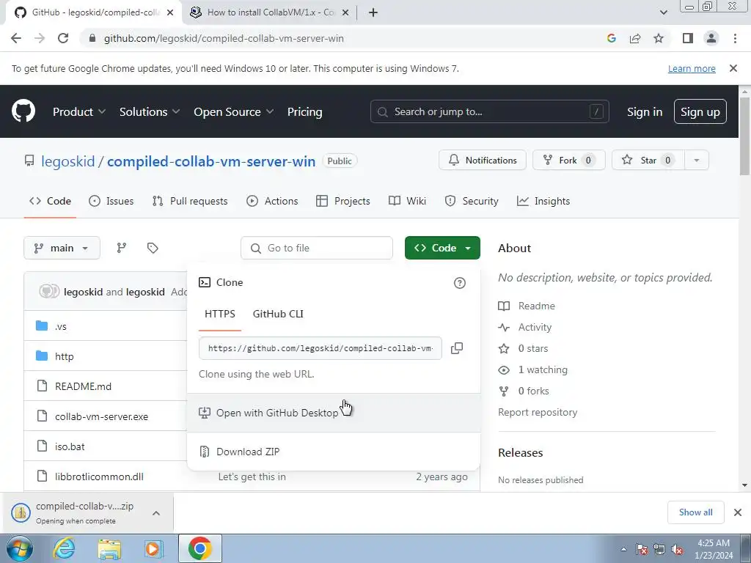Expand the Product menu
Image resolution: width=751 pixels, height=563 pixels.
pyautogui.click(x=79, y=111)
